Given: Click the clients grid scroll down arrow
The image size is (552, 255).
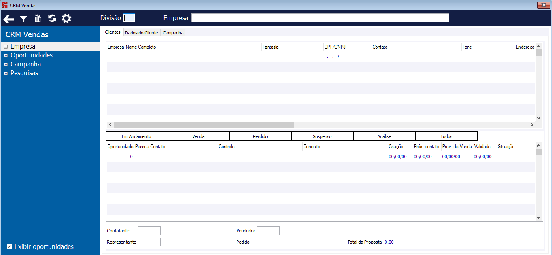Looking at the screenshot, I should click(539, 118).
